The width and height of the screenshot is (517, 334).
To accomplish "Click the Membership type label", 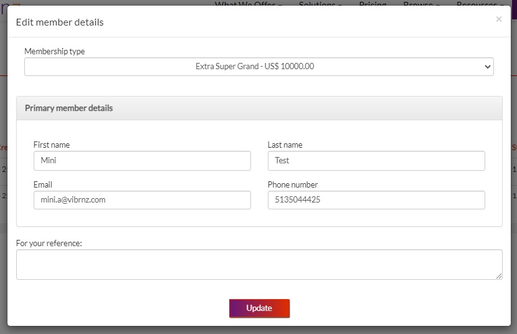I will [54, 51].
